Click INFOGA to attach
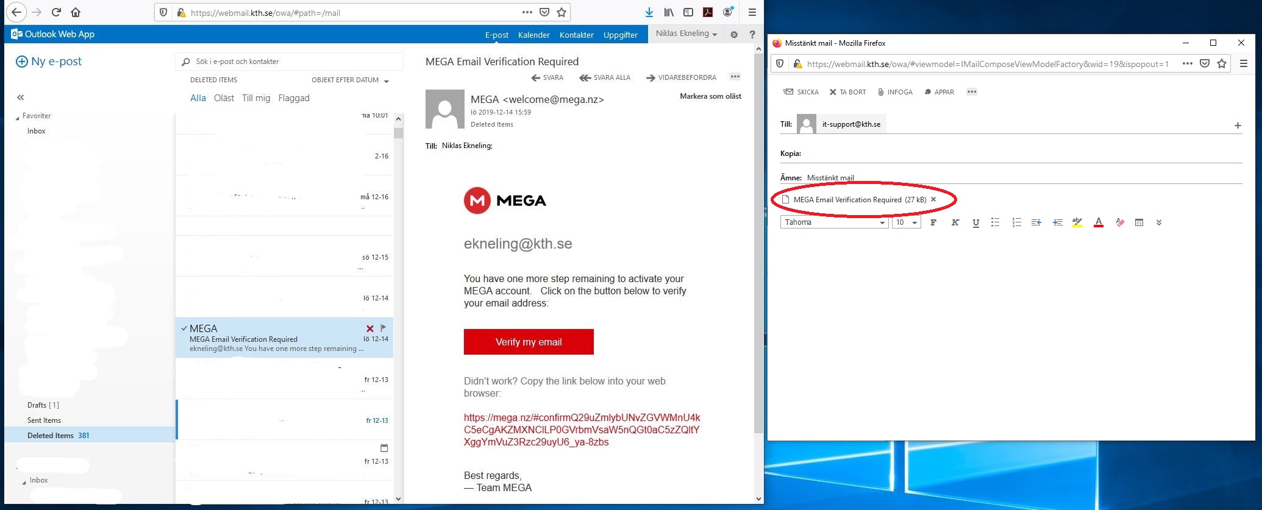The width and height of the screenshot is (1262, 510). pos(895,92)
